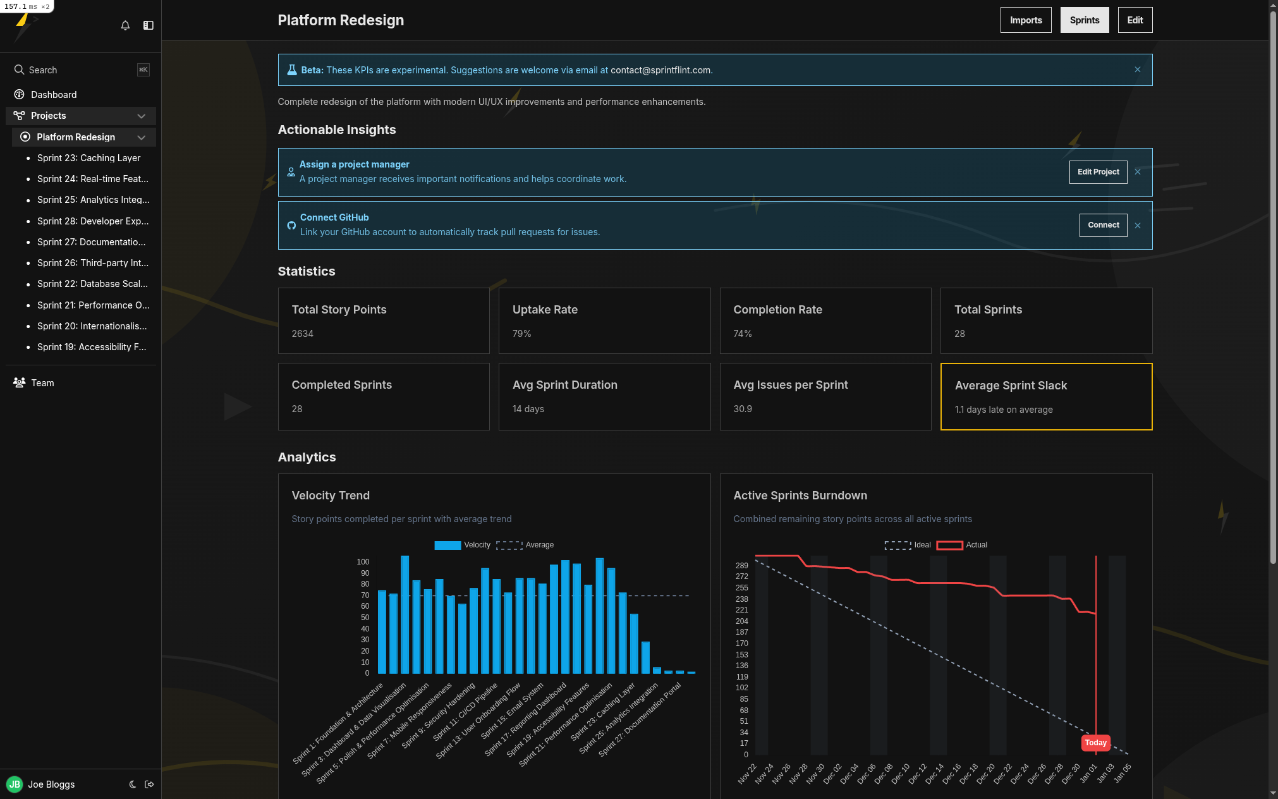The width and height of the screenshot is (1278, 799).
Task: Log out using the sign-out icon
Action: point(150,784)
